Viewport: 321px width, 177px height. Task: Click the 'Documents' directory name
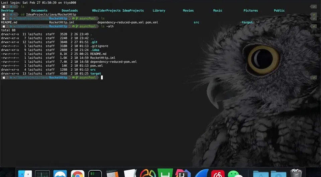coord(39,10)
